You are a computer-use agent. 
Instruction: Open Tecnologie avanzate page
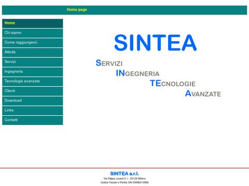33,81
